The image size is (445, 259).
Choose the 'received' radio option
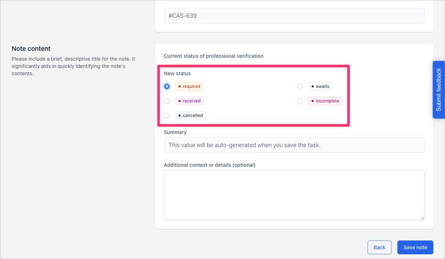point(167,101)
